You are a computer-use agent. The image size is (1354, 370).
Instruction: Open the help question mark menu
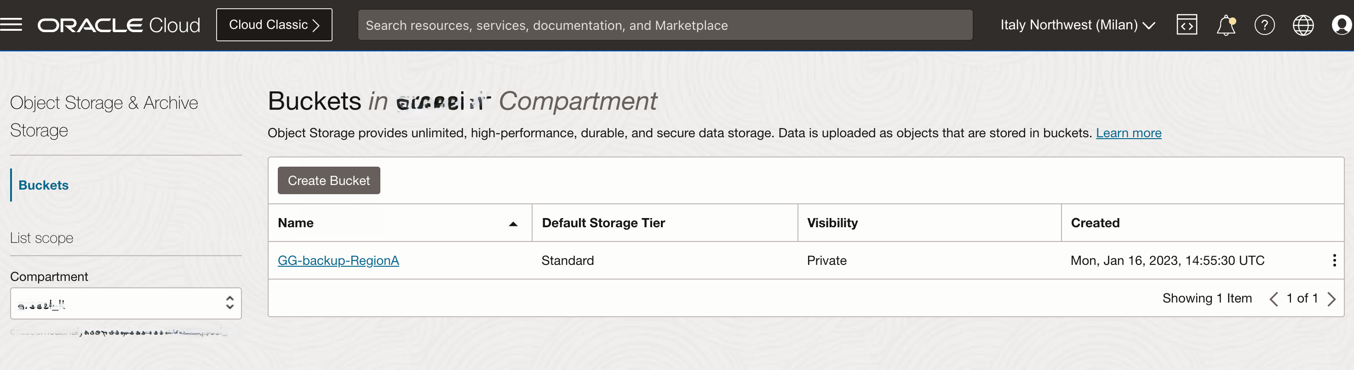[x=1264, y=25]
